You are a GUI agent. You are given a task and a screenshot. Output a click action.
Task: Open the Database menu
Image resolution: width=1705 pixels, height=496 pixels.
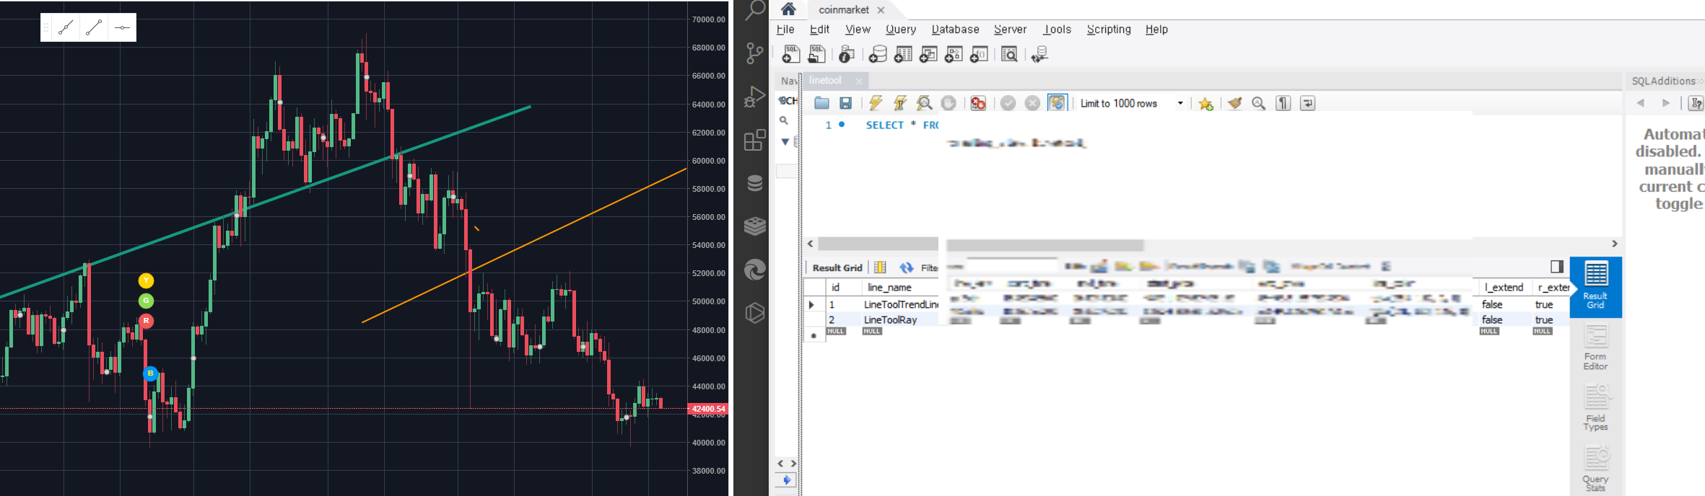point(955,30)
